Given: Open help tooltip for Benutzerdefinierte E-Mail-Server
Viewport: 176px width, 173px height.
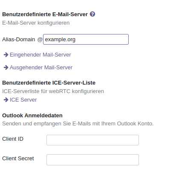Looking at the screenshot, I should pos(92,14).
